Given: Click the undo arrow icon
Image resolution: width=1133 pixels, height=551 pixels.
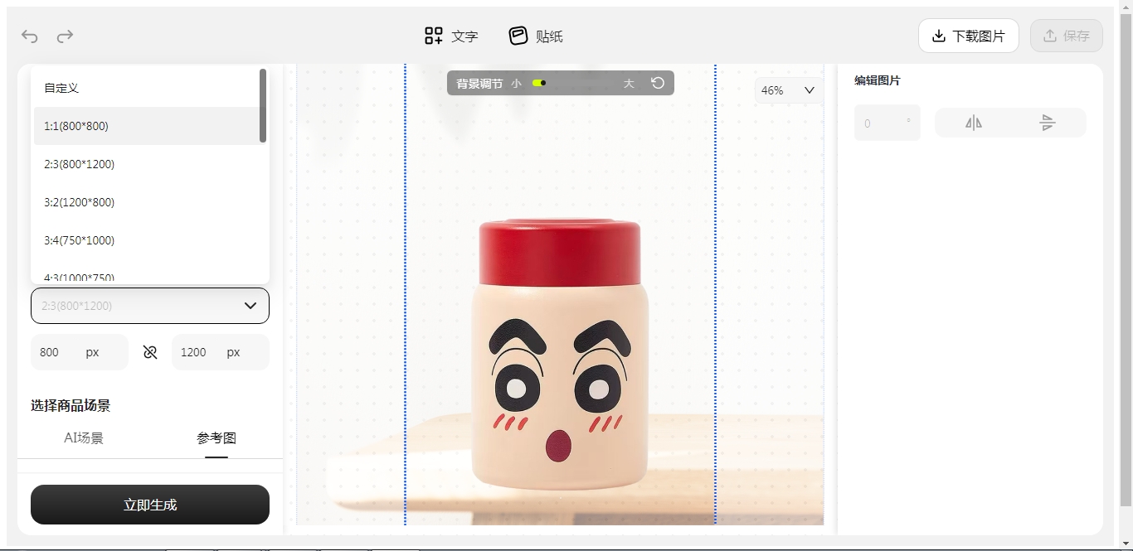Looking at the screenshot, I should 30,36.
